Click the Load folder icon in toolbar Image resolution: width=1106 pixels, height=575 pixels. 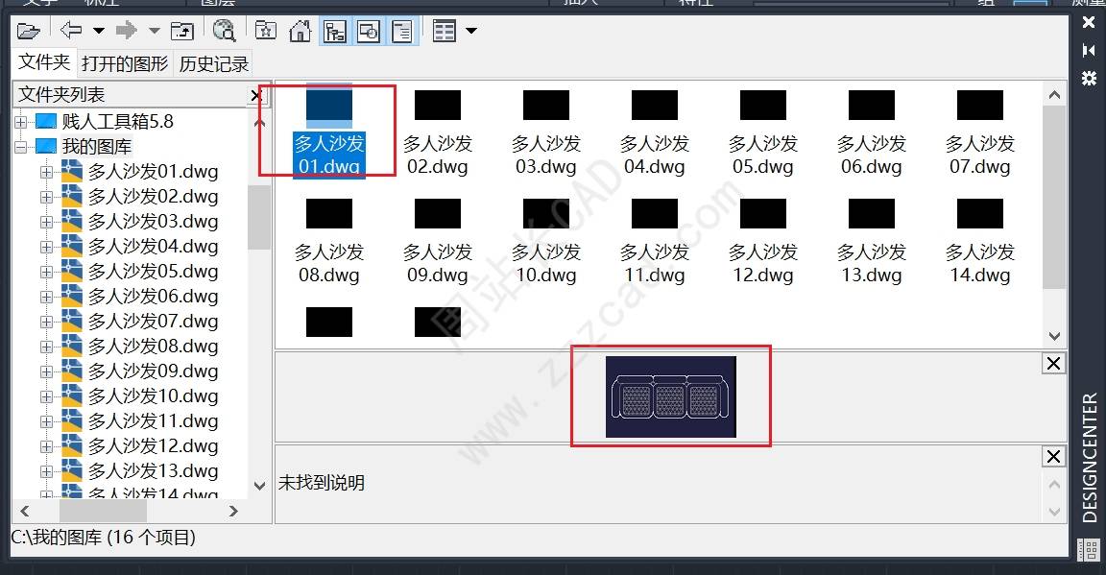coord(28,31)
